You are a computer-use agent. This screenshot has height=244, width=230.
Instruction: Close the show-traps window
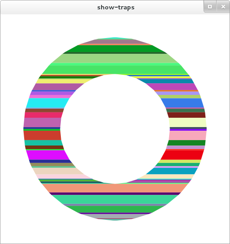point(223,7)
